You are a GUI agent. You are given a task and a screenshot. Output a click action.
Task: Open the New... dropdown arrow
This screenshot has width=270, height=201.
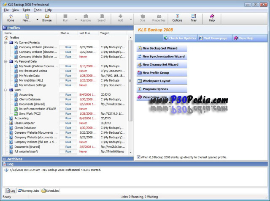(x=37, y=19)
